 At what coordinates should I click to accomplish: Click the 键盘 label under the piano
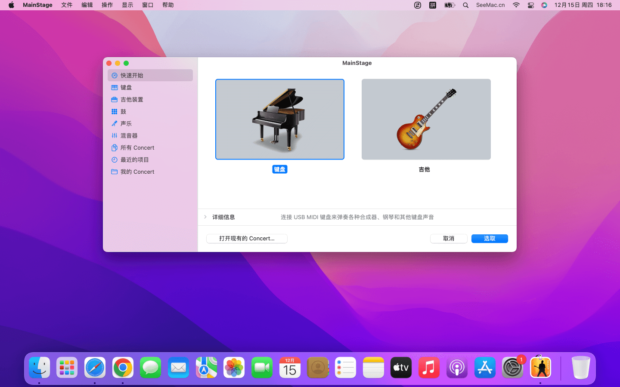[280, 169]
